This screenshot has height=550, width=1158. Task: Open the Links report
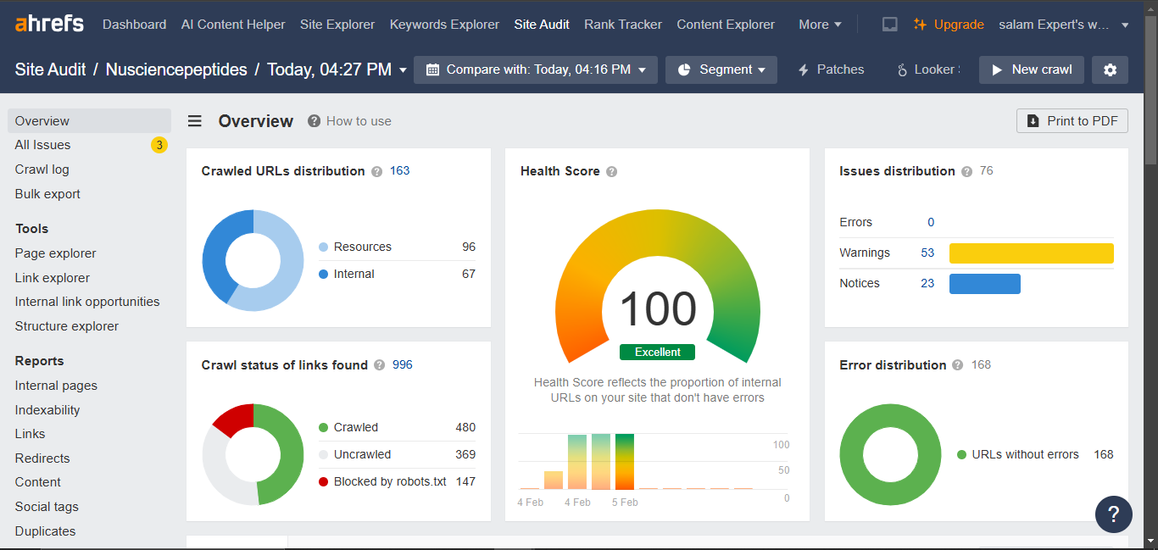30,434
